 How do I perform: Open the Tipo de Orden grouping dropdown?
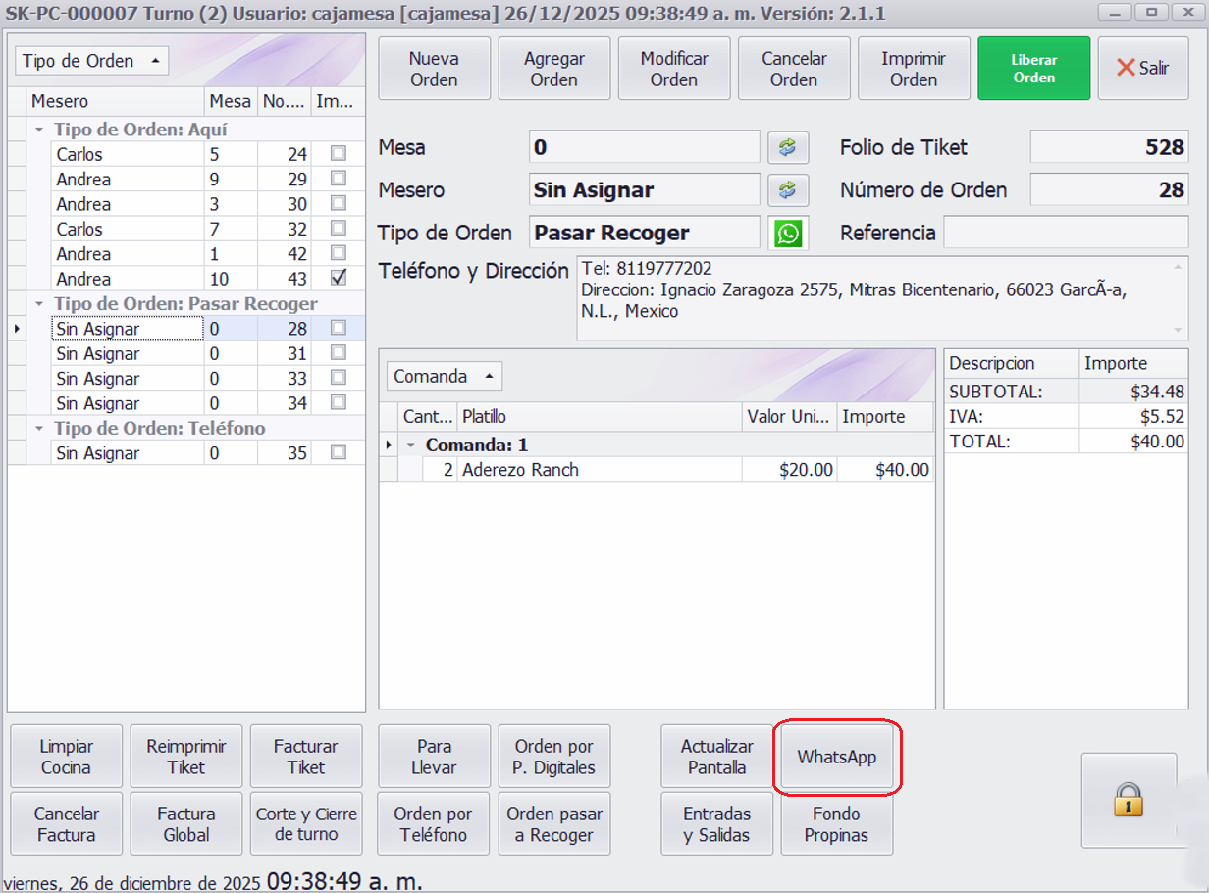pos(92,61)
